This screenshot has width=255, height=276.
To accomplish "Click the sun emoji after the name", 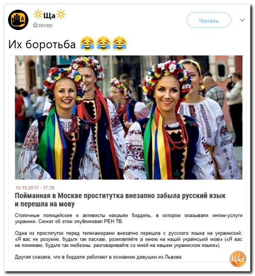I will point(61,14).
